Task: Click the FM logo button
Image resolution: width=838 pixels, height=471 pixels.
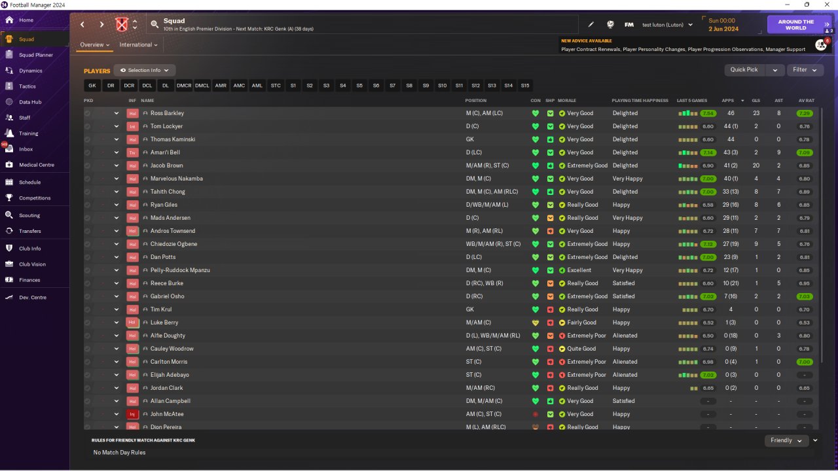Action: pyautogui.click(x=629, y=25)
